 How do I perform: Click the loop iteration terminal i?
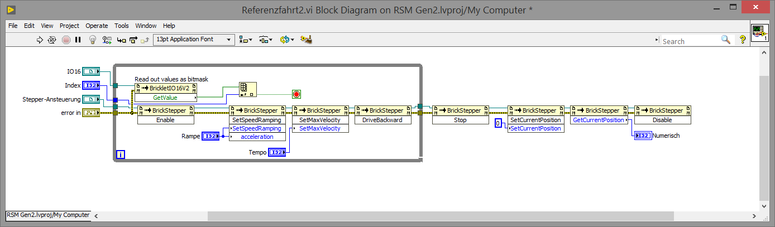pos(121,154)
